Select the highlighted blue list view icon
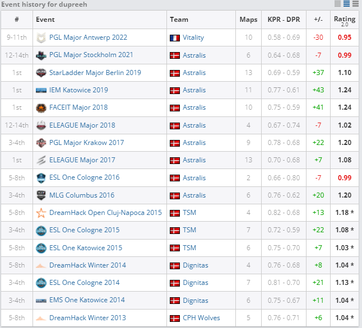Image resolution: width=362 pixels, height=328 pixels. (x=346, y=3)
